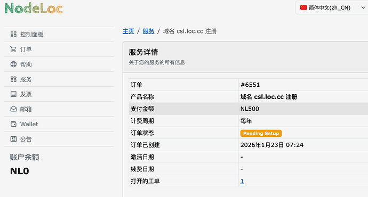This screenshot has width=368, height=197.
Task: Select 服务 in the sidebar menu
Action: [x=59, y=79]
